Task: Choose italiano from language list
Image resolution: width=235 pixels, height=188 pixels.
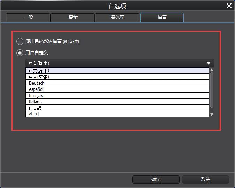Action: pos(117,102)
